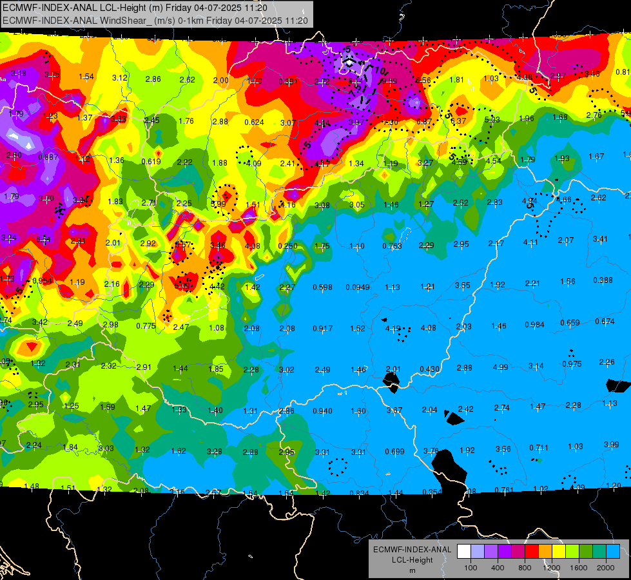Click the wind shear value 0.250

(x=287, y=246)
